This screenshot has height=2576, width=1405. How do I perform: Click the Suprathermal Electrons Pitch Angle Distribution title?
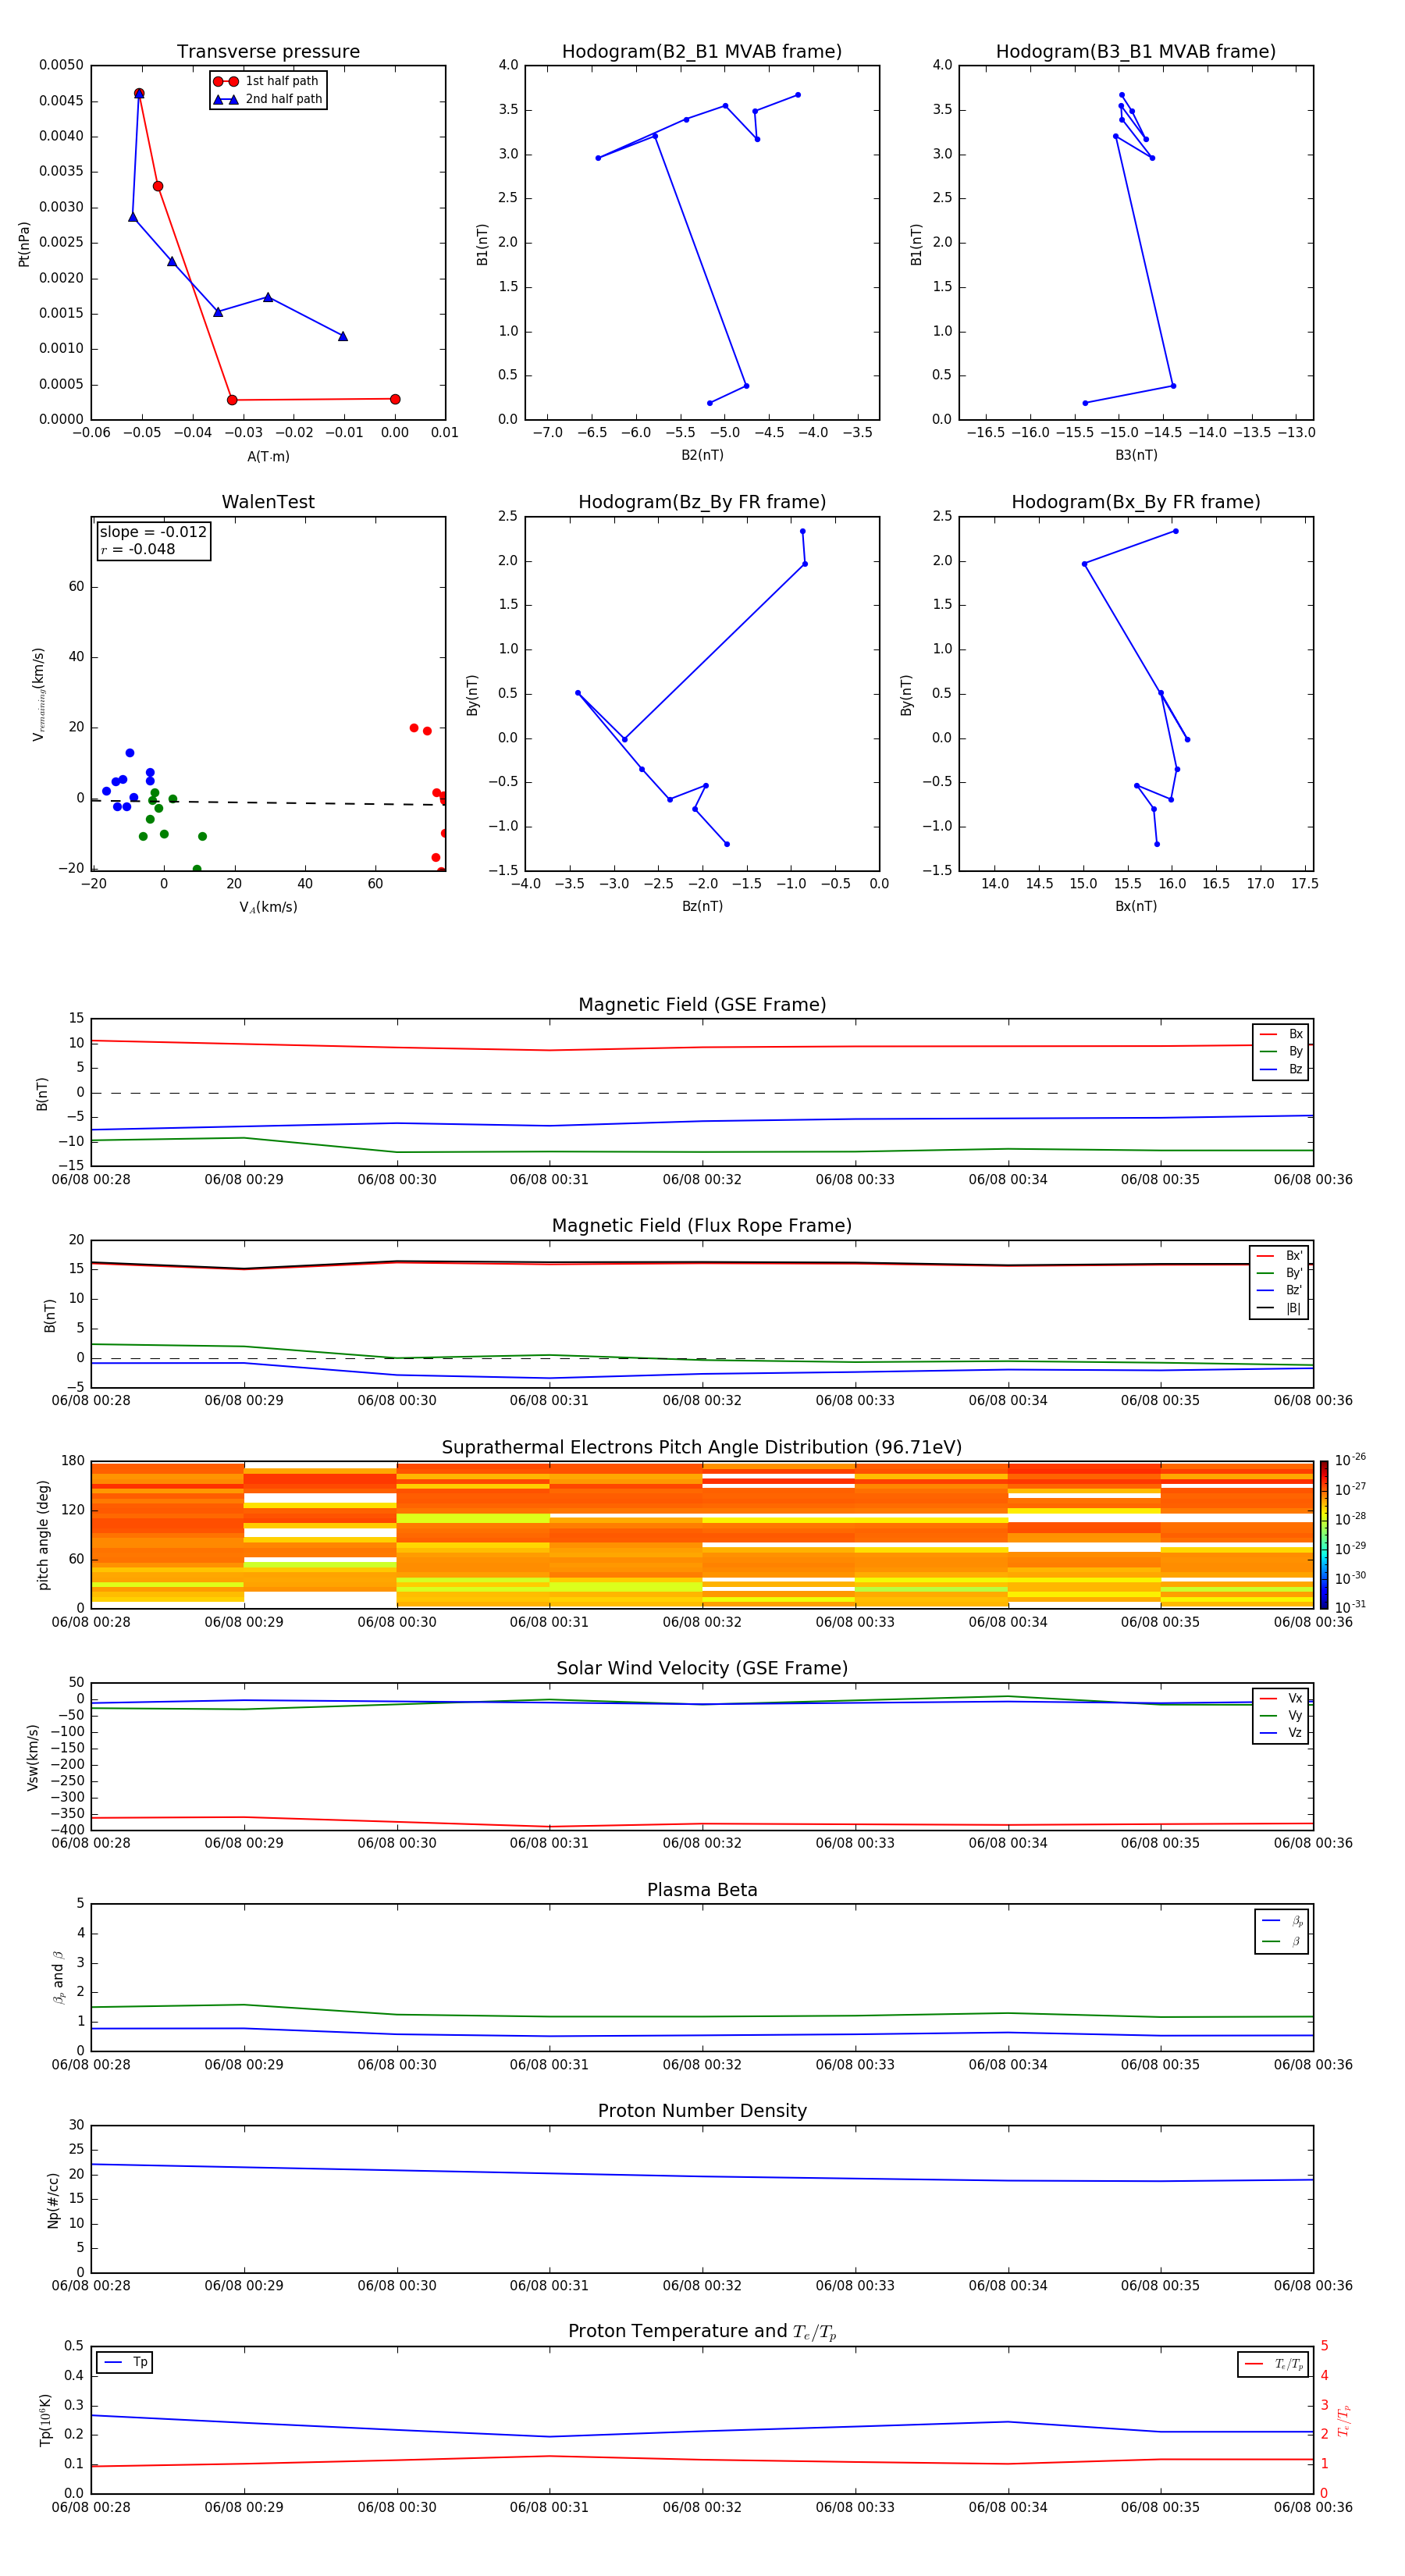702,1448
